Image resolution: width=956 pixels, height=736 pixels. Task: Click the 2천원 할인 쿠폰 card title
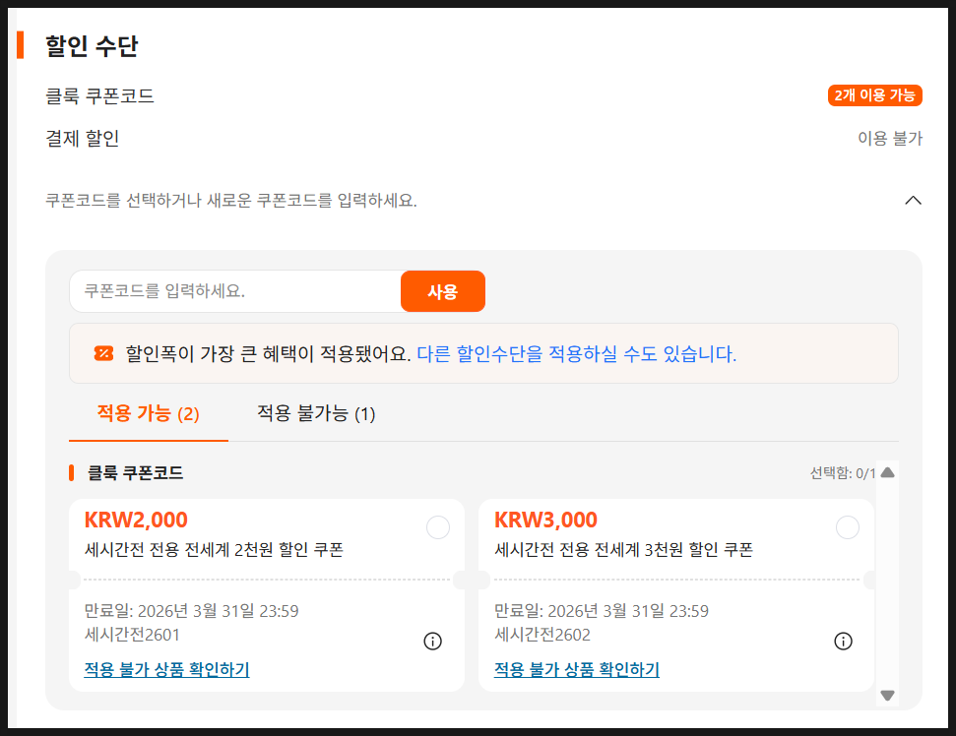point(214,550)
